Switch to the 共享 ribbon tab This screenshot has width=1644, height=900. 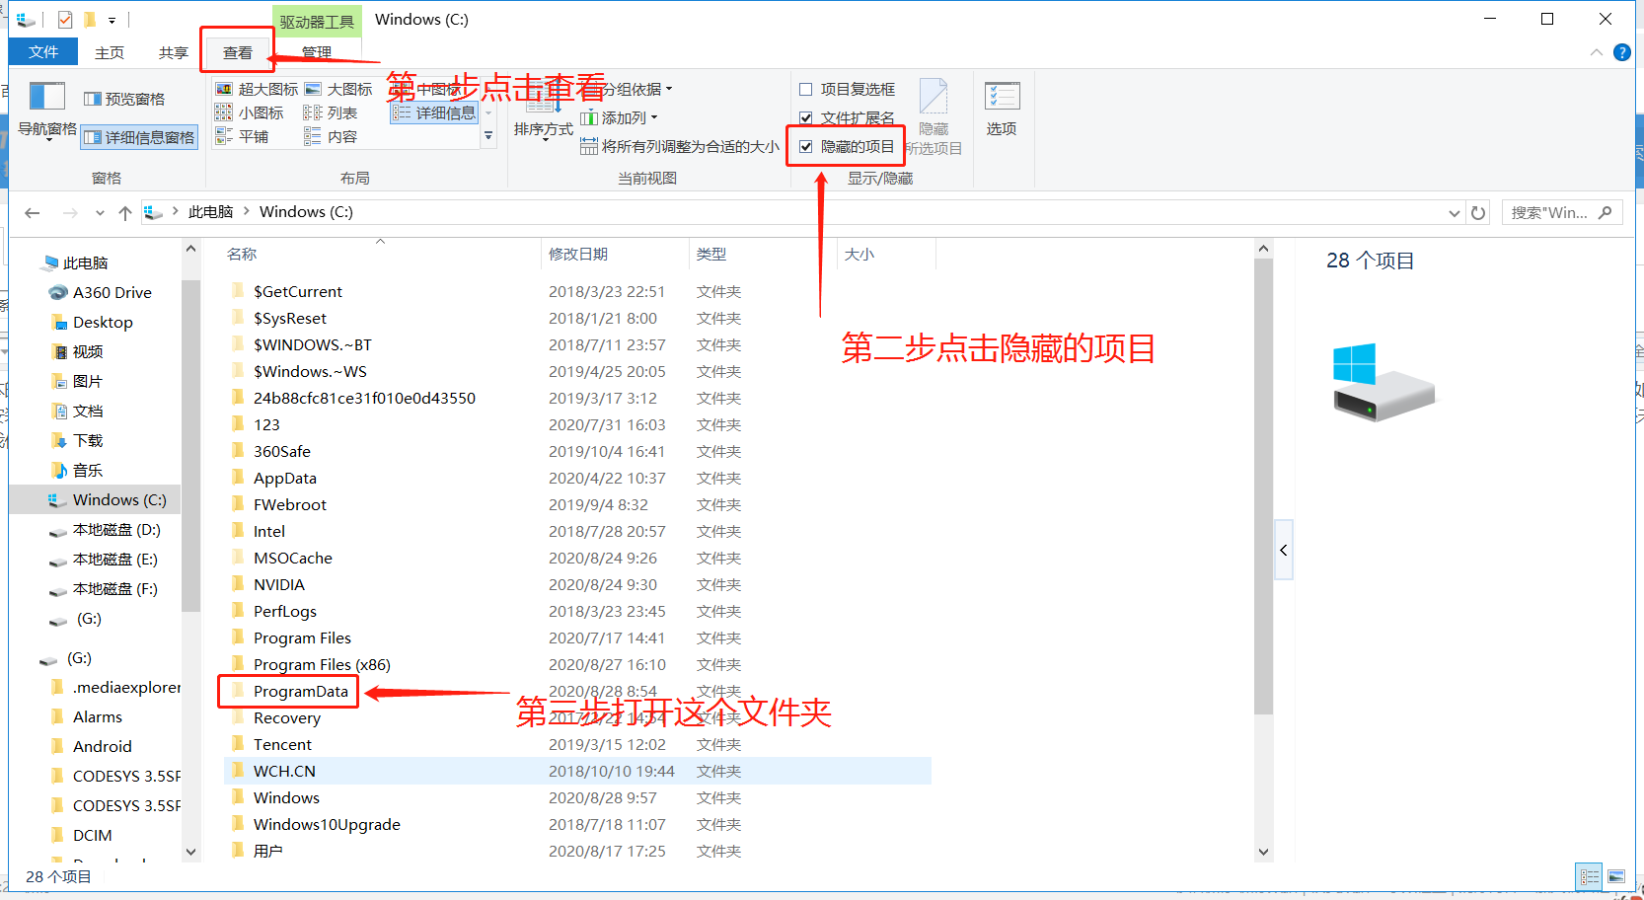click(x=174, y=52)
